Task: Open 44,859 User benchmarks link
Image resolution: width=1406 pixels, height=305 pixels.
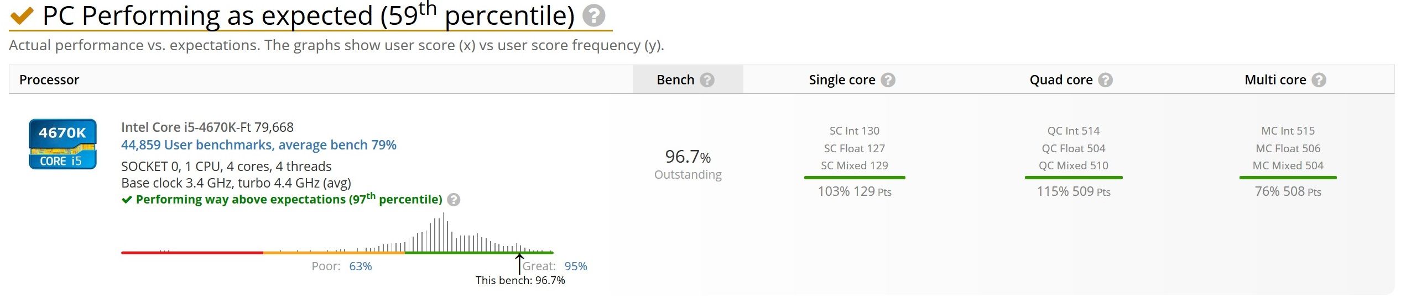Action: (x=259, y=145)
